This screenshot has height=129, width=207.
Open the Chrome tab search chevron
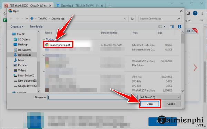172,3
